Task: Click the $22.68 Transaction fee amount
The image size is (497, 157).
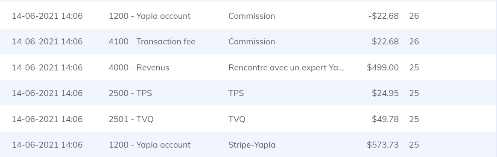Action: [x=385, y=41]
